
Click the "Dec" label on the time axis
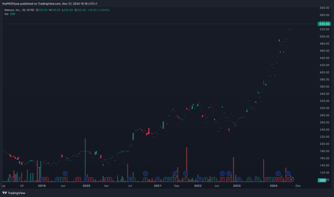[298, 186]
